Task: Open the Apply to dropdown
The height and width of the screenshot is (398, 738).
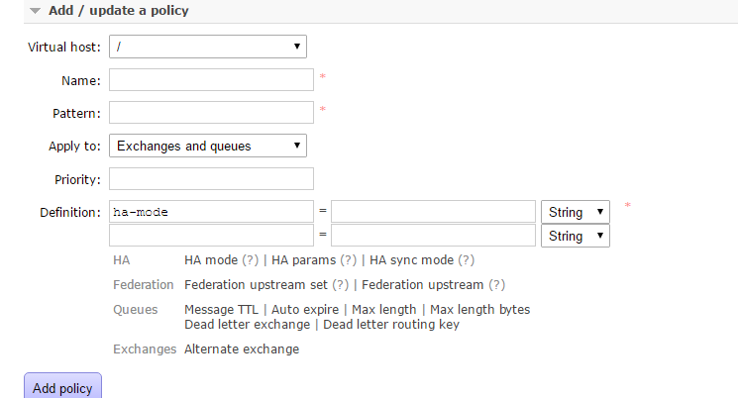Action: [208, 146]
